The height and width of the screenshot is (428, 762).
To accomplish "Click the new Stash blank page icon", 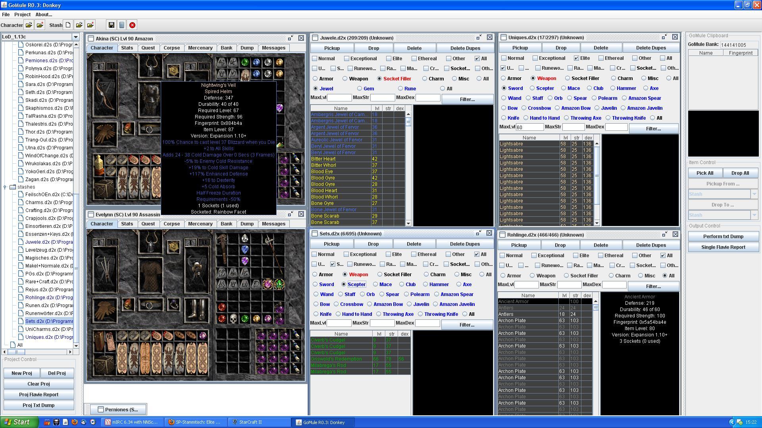I will click(68, 25).
